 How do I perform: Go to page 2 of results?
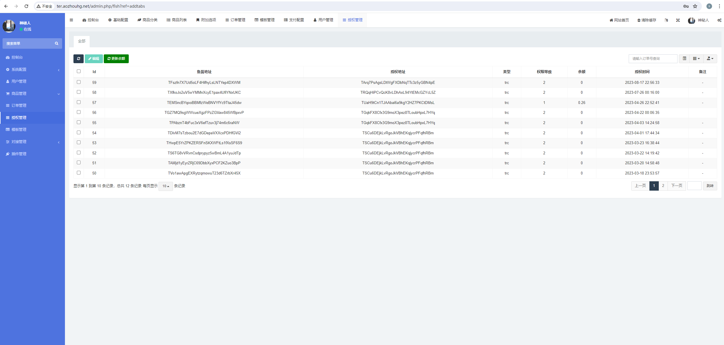coord(663,186)
